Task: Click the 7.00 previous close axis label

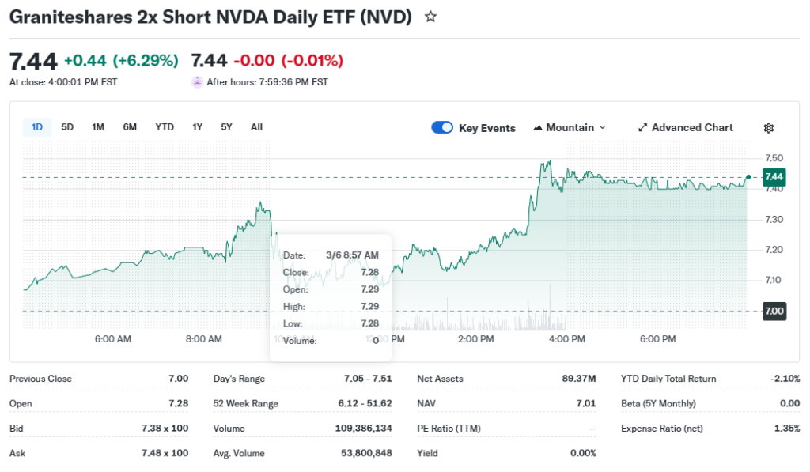Action: [x=774, y=312]
